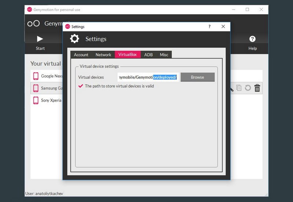Click the Samsung Galaxy phone icon
This screenshot has height=202, width=293.
(x=36, y=88)
